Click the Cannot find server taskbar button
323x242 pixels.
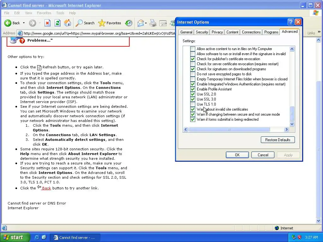75,238
